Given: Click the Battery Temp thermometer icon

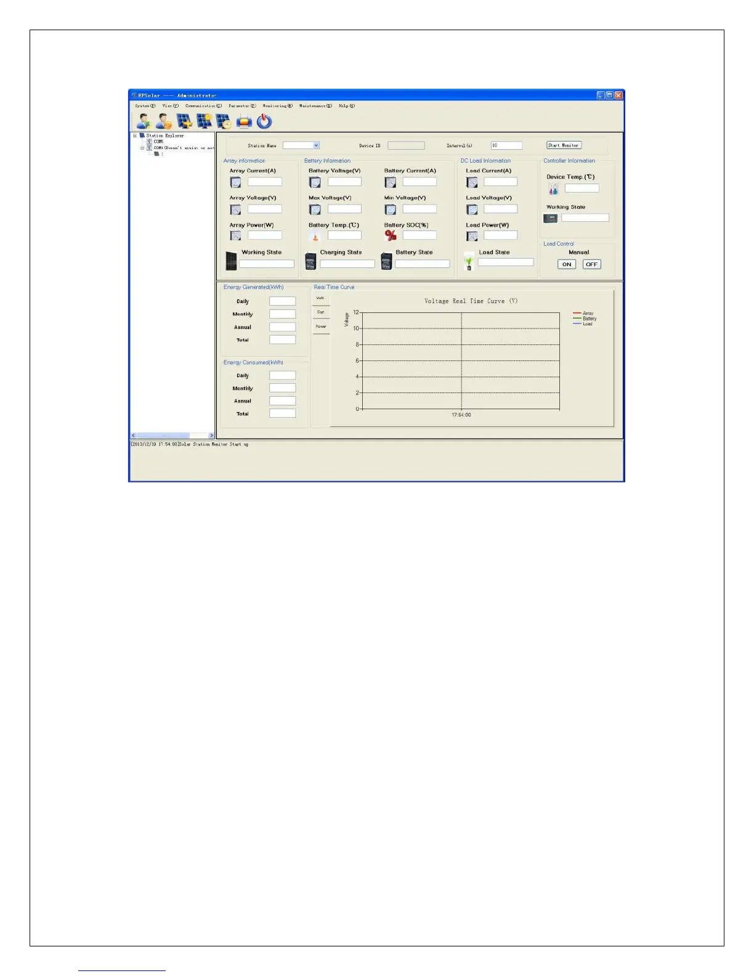Looking at the screenshot, I should tap(315, 236).
